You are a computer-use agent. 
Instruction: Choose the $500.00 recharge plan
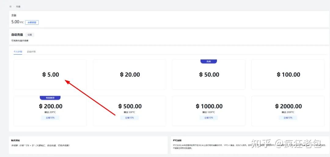point(130,107)
